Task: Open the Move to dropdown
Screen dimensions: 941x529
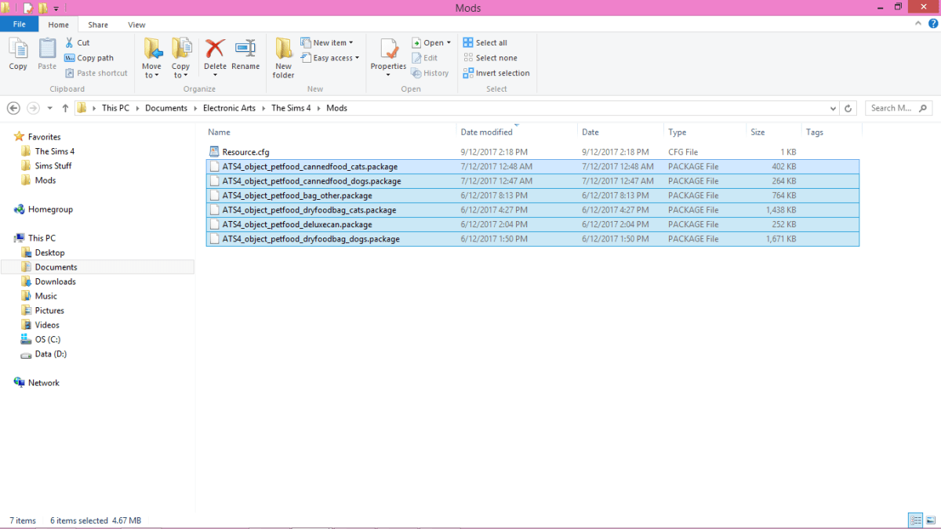Action: click(x=151, y=57)
